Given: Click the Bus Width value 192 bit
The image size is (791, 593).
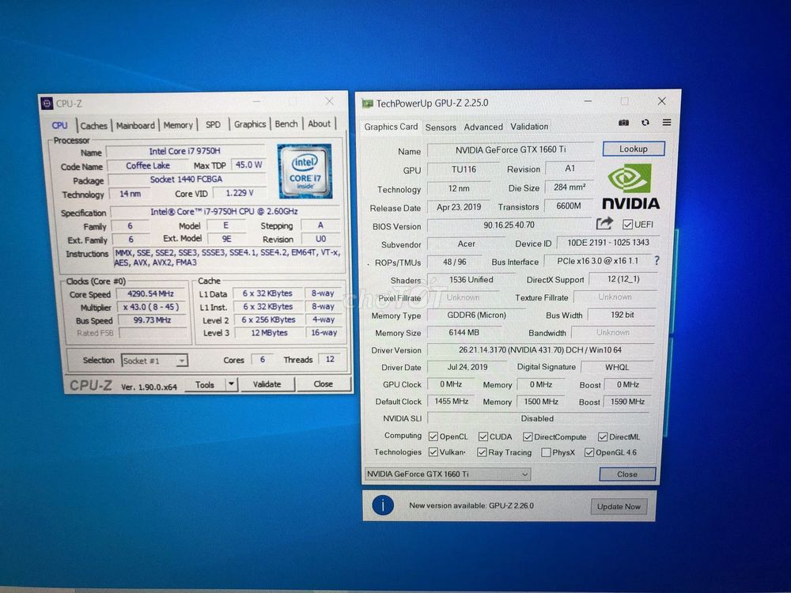Looking at the screenshot, I should 622,314.
